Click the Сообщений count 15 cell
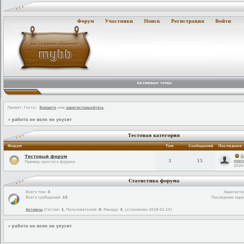The width and height of the screenshot is (244, 244). pyautogui.click(x=200, y=161)
